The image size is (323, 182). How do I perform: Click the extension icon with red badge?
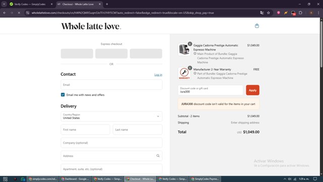coord(293,13)
